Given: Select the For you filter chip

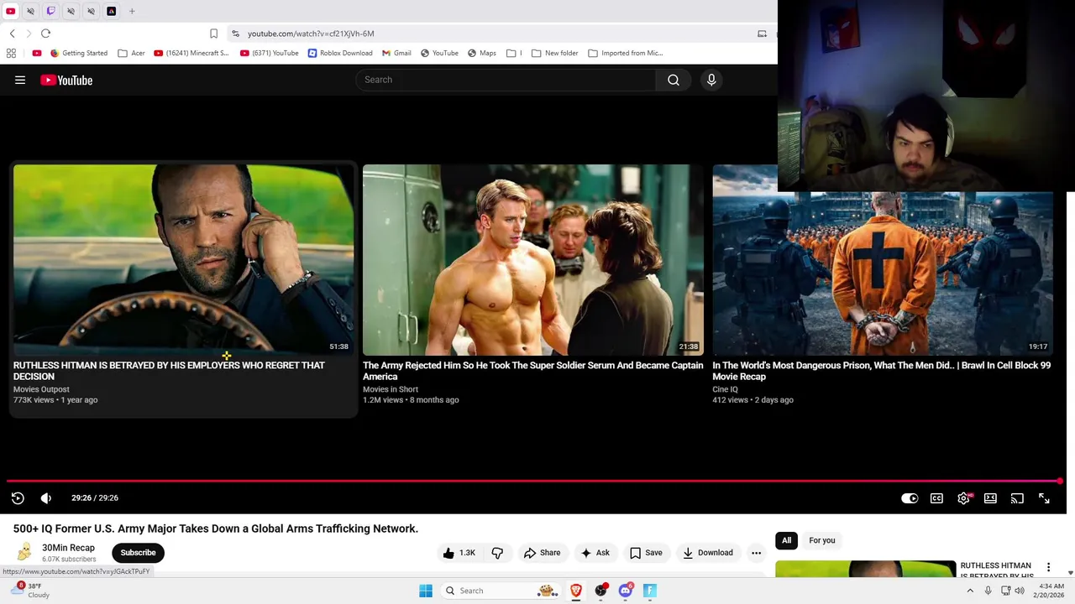Looking at the screenshot, I should click(x=821, y=540).
